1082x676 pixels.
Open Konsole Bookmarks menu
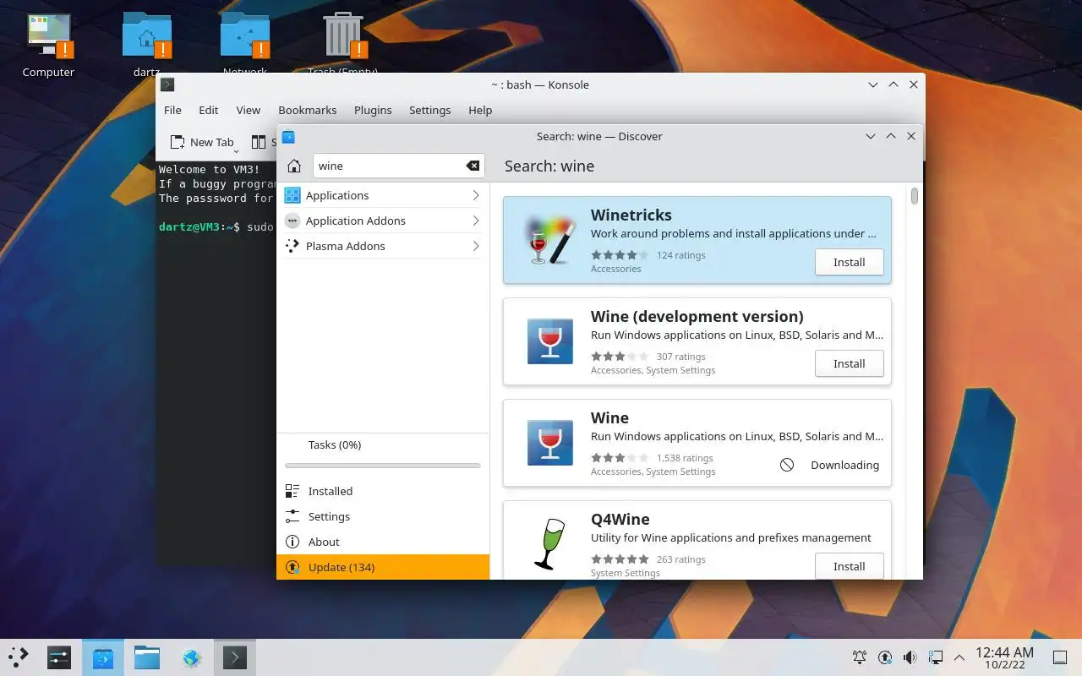coord(308,110)
